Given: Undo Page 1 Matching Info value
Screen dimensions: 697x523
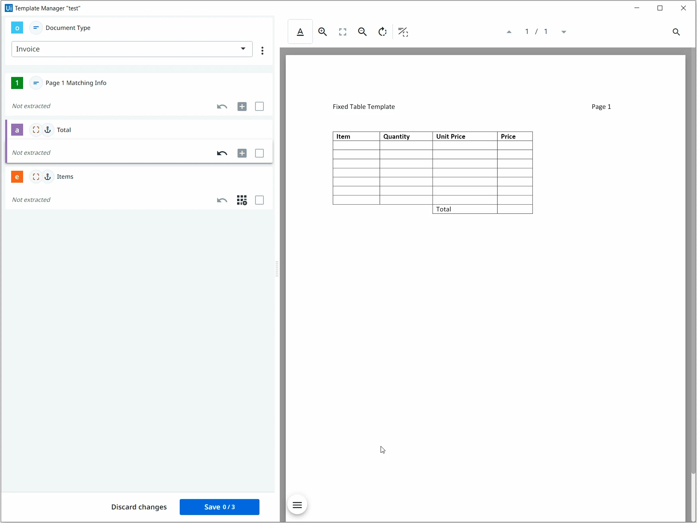Looking at the screenshot, I should pyautogui.click(x=222, y=107).
